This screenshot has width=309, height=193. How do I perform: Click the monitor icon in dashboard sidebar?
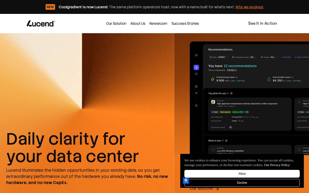196,93
